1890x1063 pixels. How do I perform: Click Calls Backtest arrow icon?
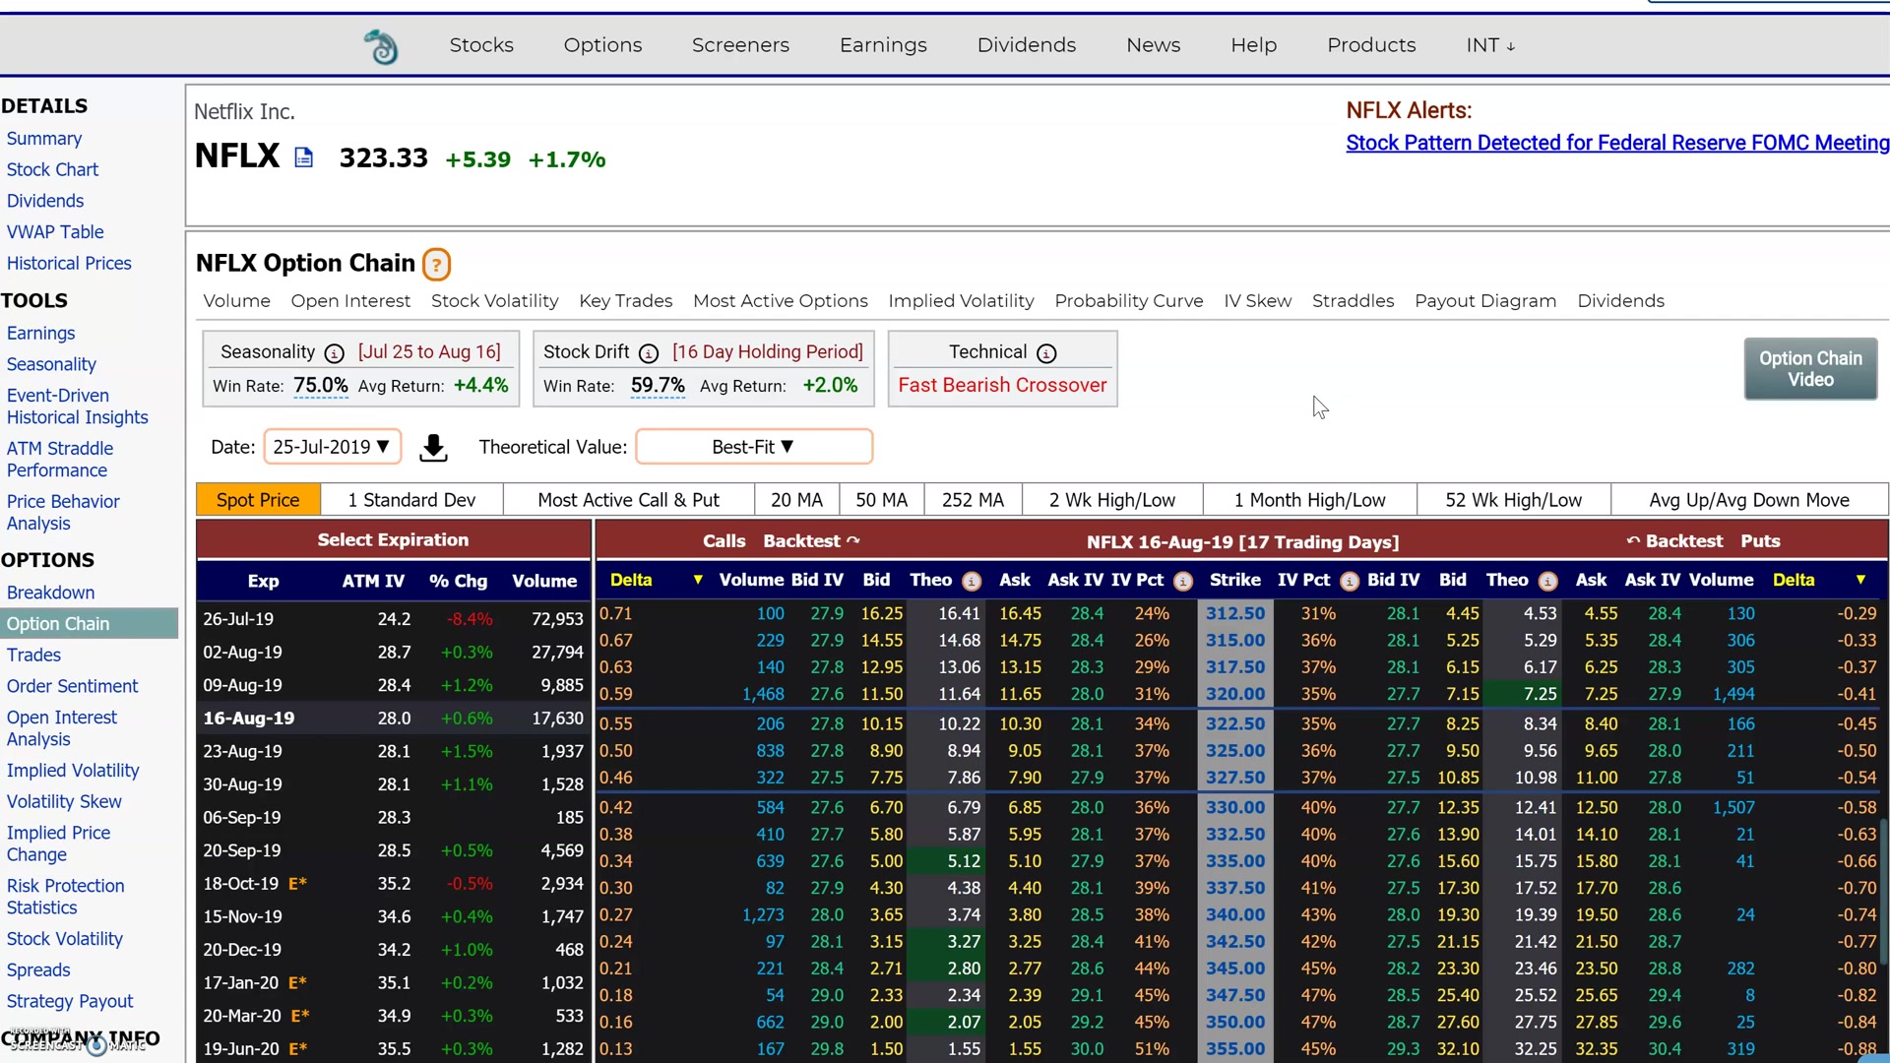tap(853, 540)
